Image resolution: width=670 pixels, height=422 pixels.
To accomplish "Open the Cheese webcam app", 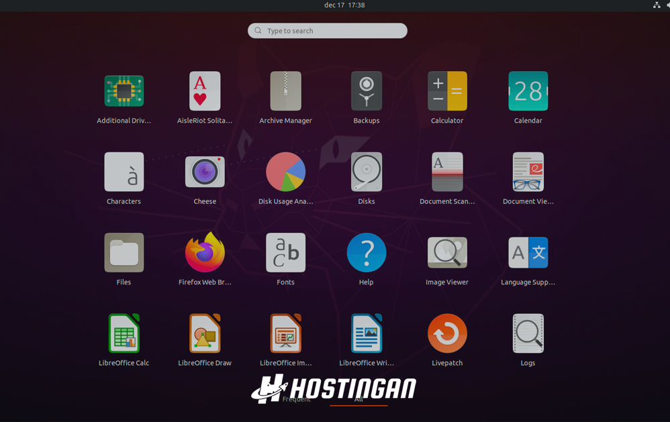I will [x=205, y=172].
